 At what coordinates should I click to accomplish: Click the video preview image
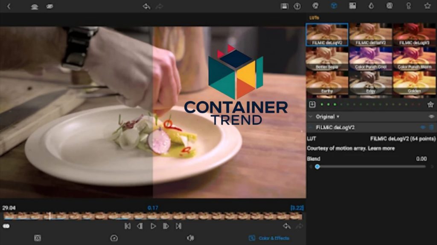(153, 112)
